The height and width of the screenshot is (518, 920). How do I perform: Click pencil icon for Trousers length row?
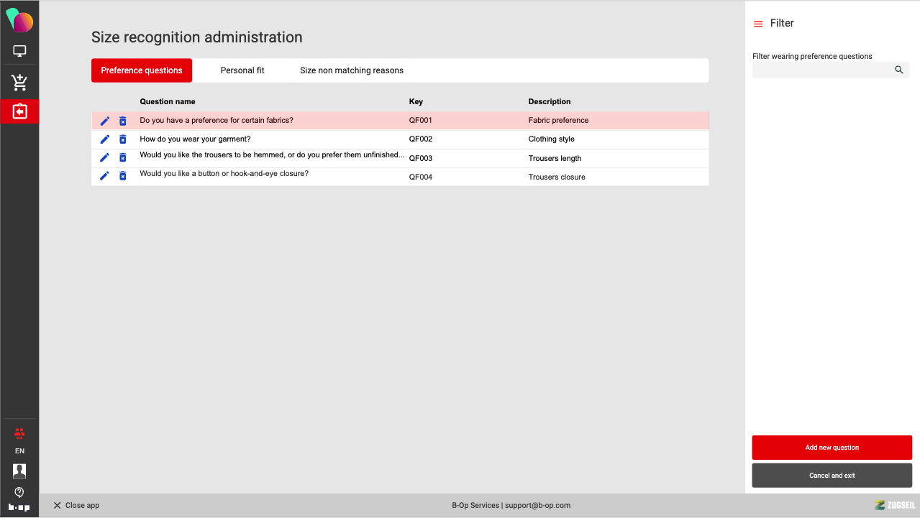pos(105,158)
